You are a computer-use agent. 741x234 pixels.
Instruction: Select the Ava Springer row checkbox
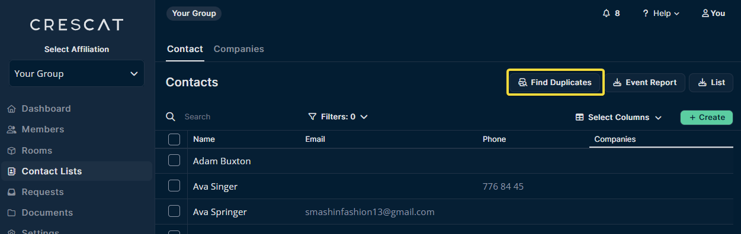pyautogui.click(x=174, y=211)
